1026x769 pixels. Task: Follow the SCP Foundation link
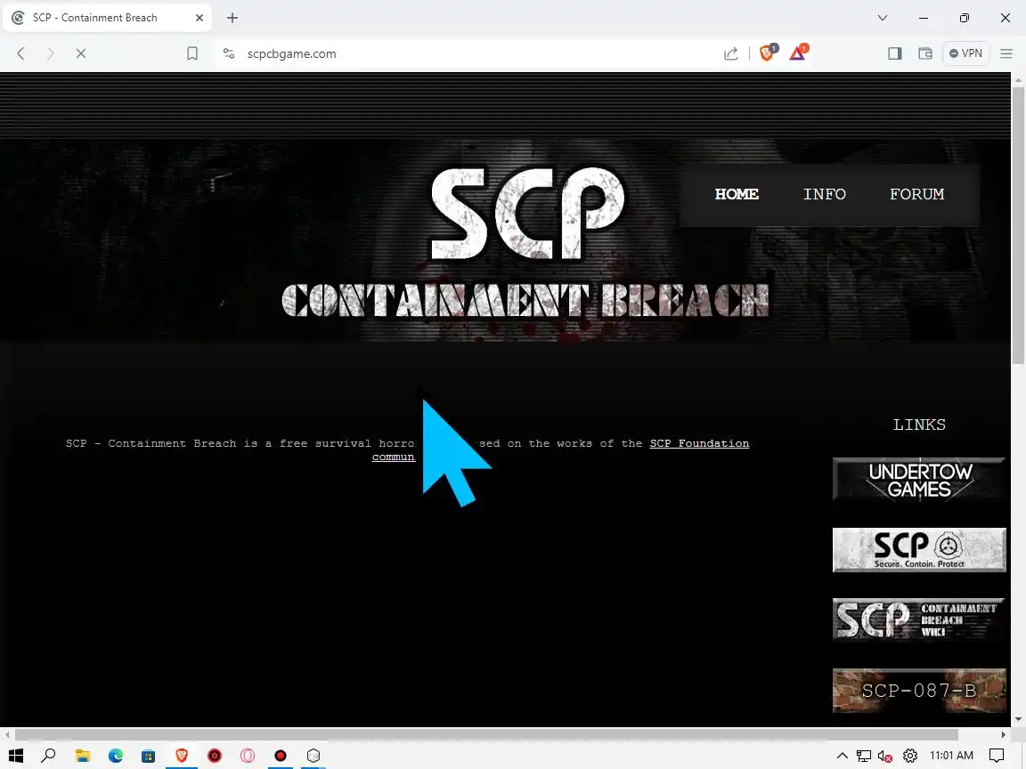click(699, 443)
